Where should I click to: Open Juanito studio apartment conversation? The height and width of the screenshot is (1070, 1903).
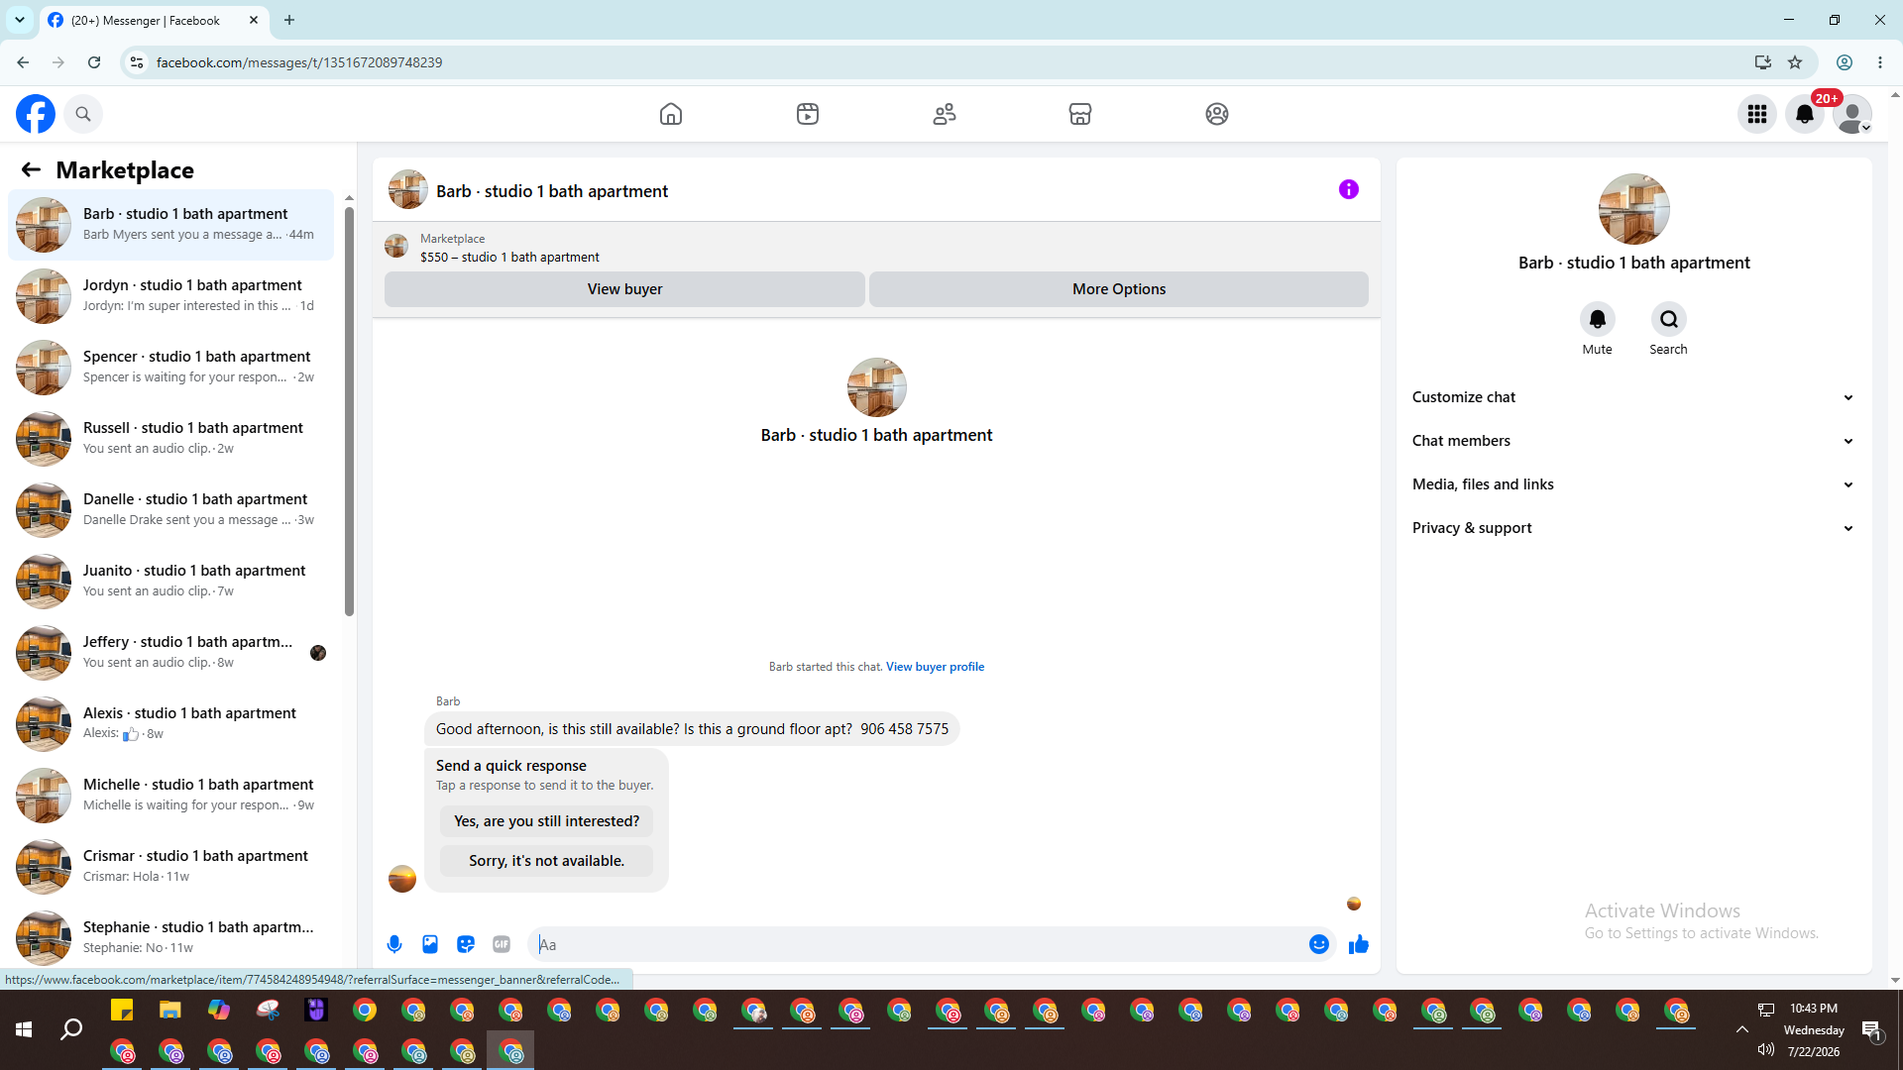pos(171,581)
